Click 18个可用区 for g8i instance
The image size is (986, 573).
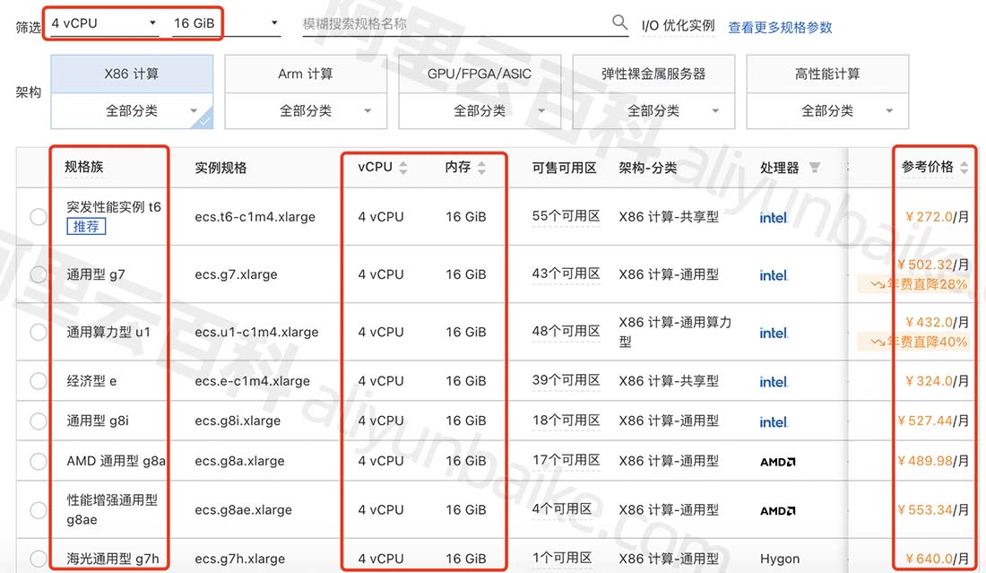[566, 421]
